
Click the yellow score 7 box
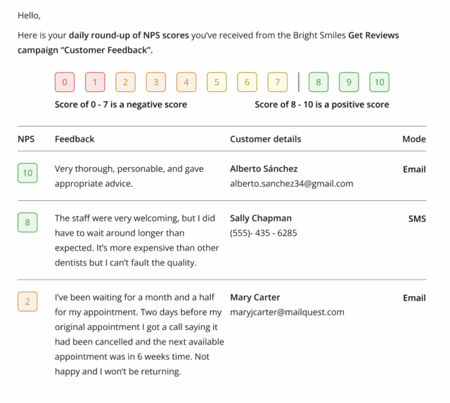[278, 82]
